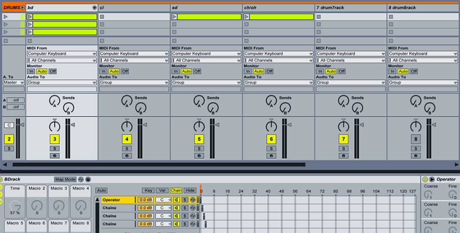This screenshot has height=233, width=460.
Task: Click the save preset icon on BDrack
Action: tap(88, 179)
